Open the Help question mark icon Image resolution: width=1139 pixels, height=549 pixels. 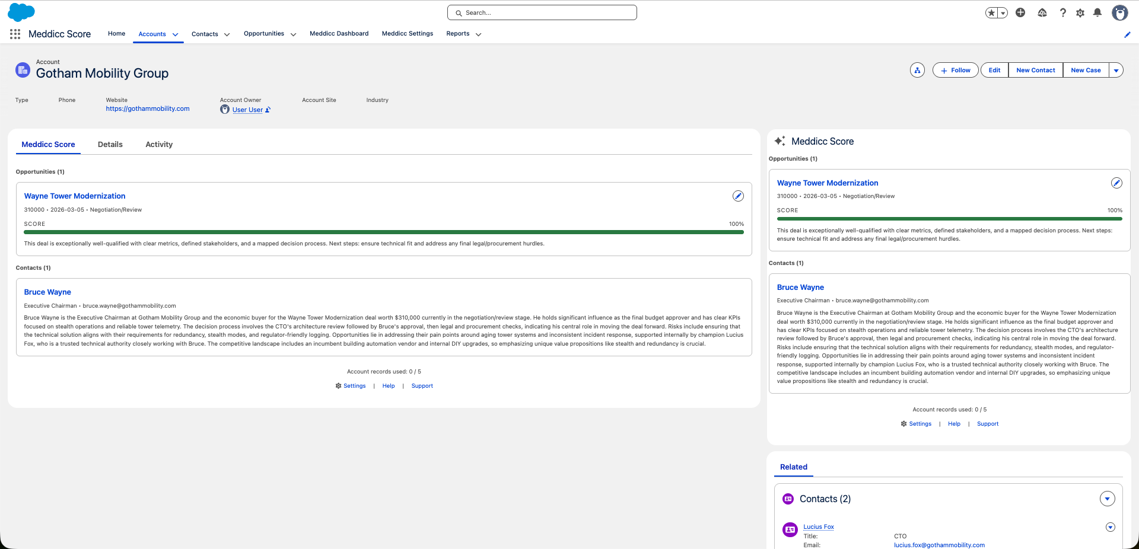click(1062, 12)
